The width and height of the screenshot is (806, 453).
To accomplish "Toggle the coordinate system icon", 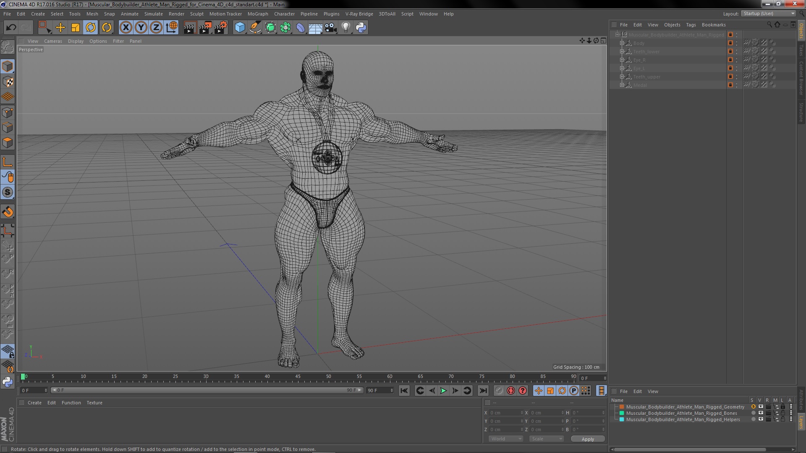I will [172, 28].
